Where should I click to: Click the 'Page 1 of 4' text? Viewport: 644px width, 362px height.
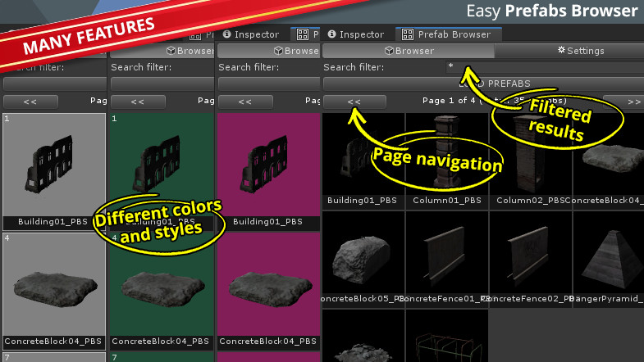click(x=449, y=101)
